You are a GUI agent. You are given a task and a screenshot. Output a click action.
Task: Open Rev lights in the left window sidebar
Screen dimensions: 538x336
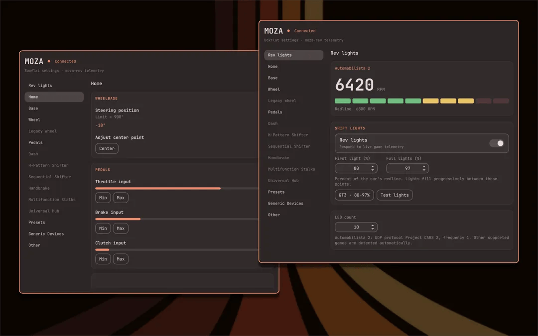[54, 86]
